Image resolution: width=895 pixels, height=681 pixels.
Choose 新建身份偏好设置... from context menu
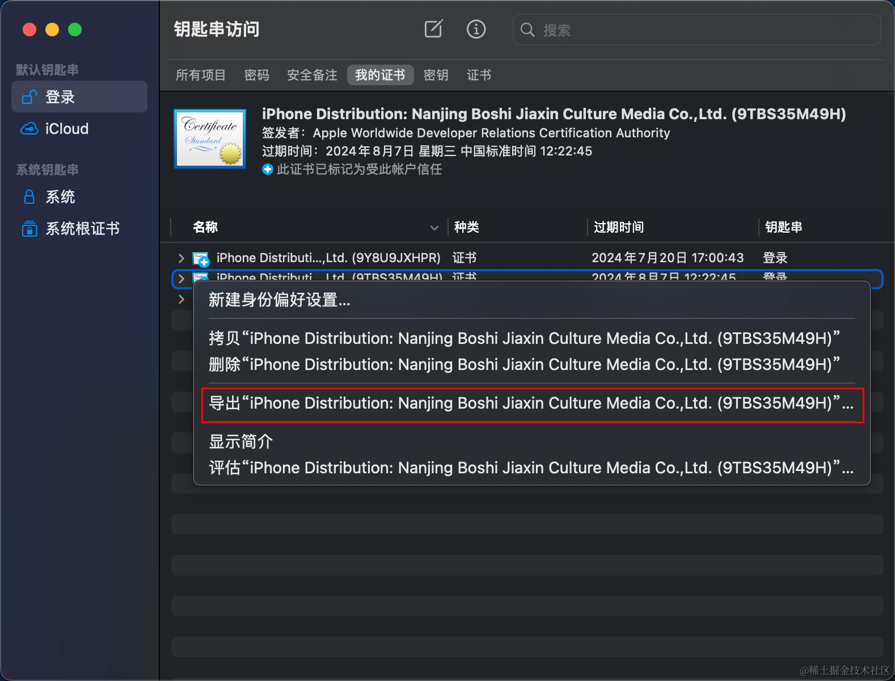click(532, 300)
